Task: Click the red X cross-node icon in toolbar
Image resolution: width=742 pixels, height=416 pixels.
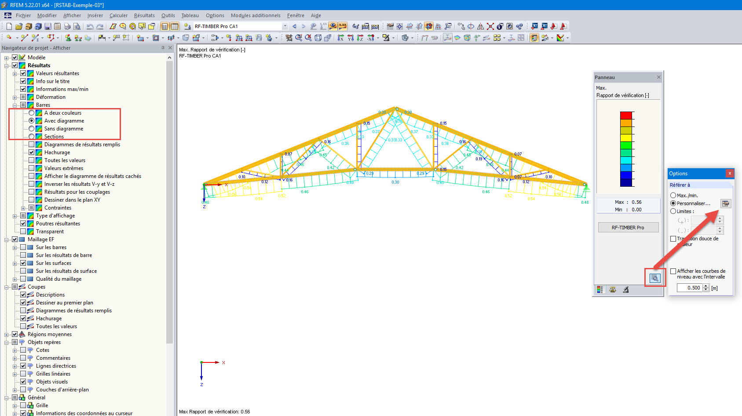Action: (490, 26)
